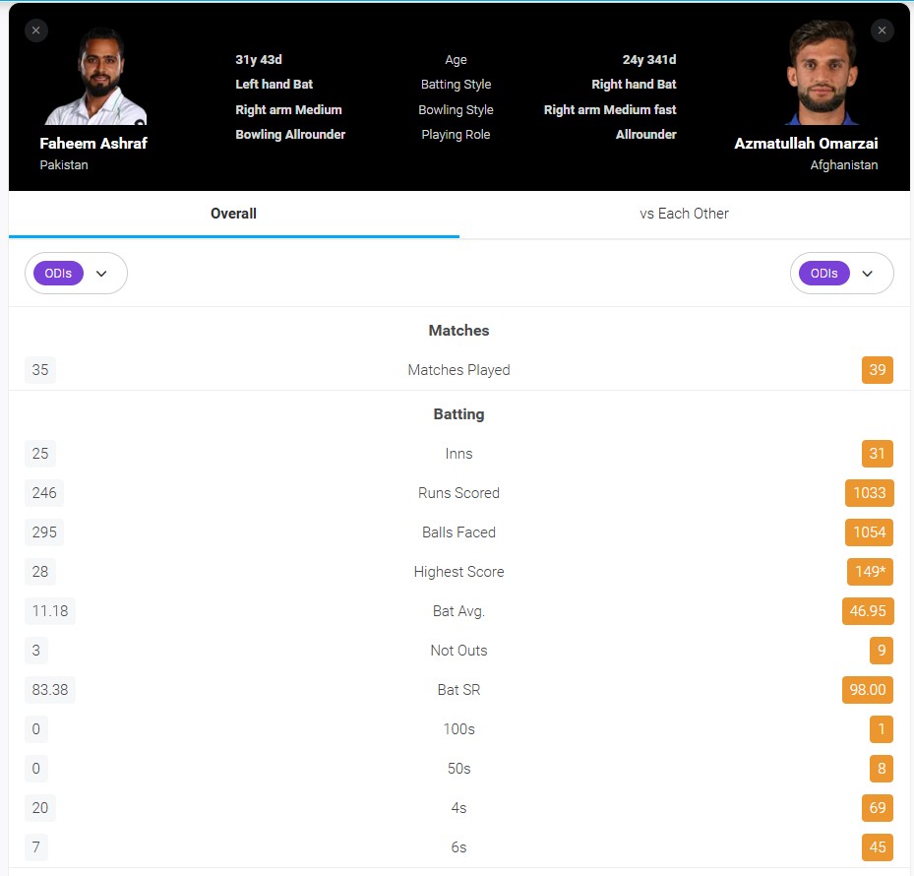The image size is (914, 876).
Task: Switch to the vs Each Other tab
Action: pyautogui.click(x=685, y=214)
